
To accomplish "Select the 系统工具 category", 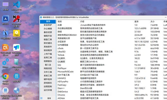I will (48, 76).
